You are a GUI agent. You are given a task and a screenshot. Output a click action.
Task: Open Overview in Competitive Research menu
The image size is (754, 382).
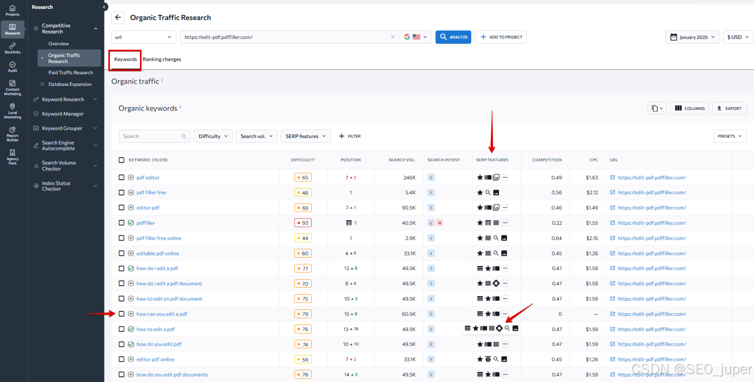[58, 44]
